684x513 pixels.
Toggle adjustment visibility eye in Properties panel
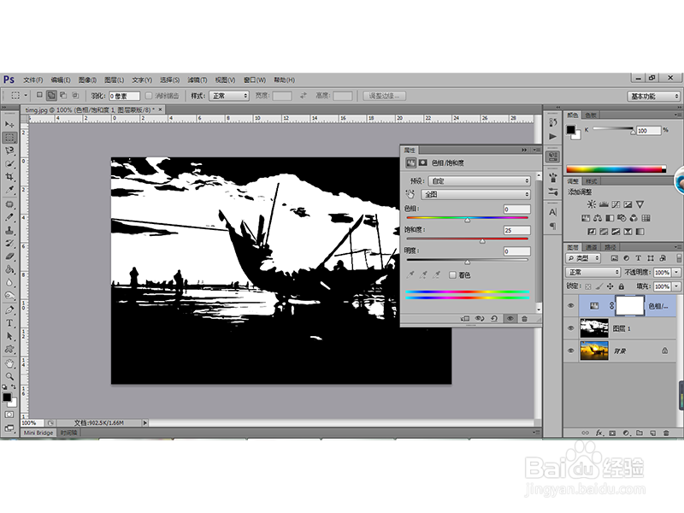(510, 319)
